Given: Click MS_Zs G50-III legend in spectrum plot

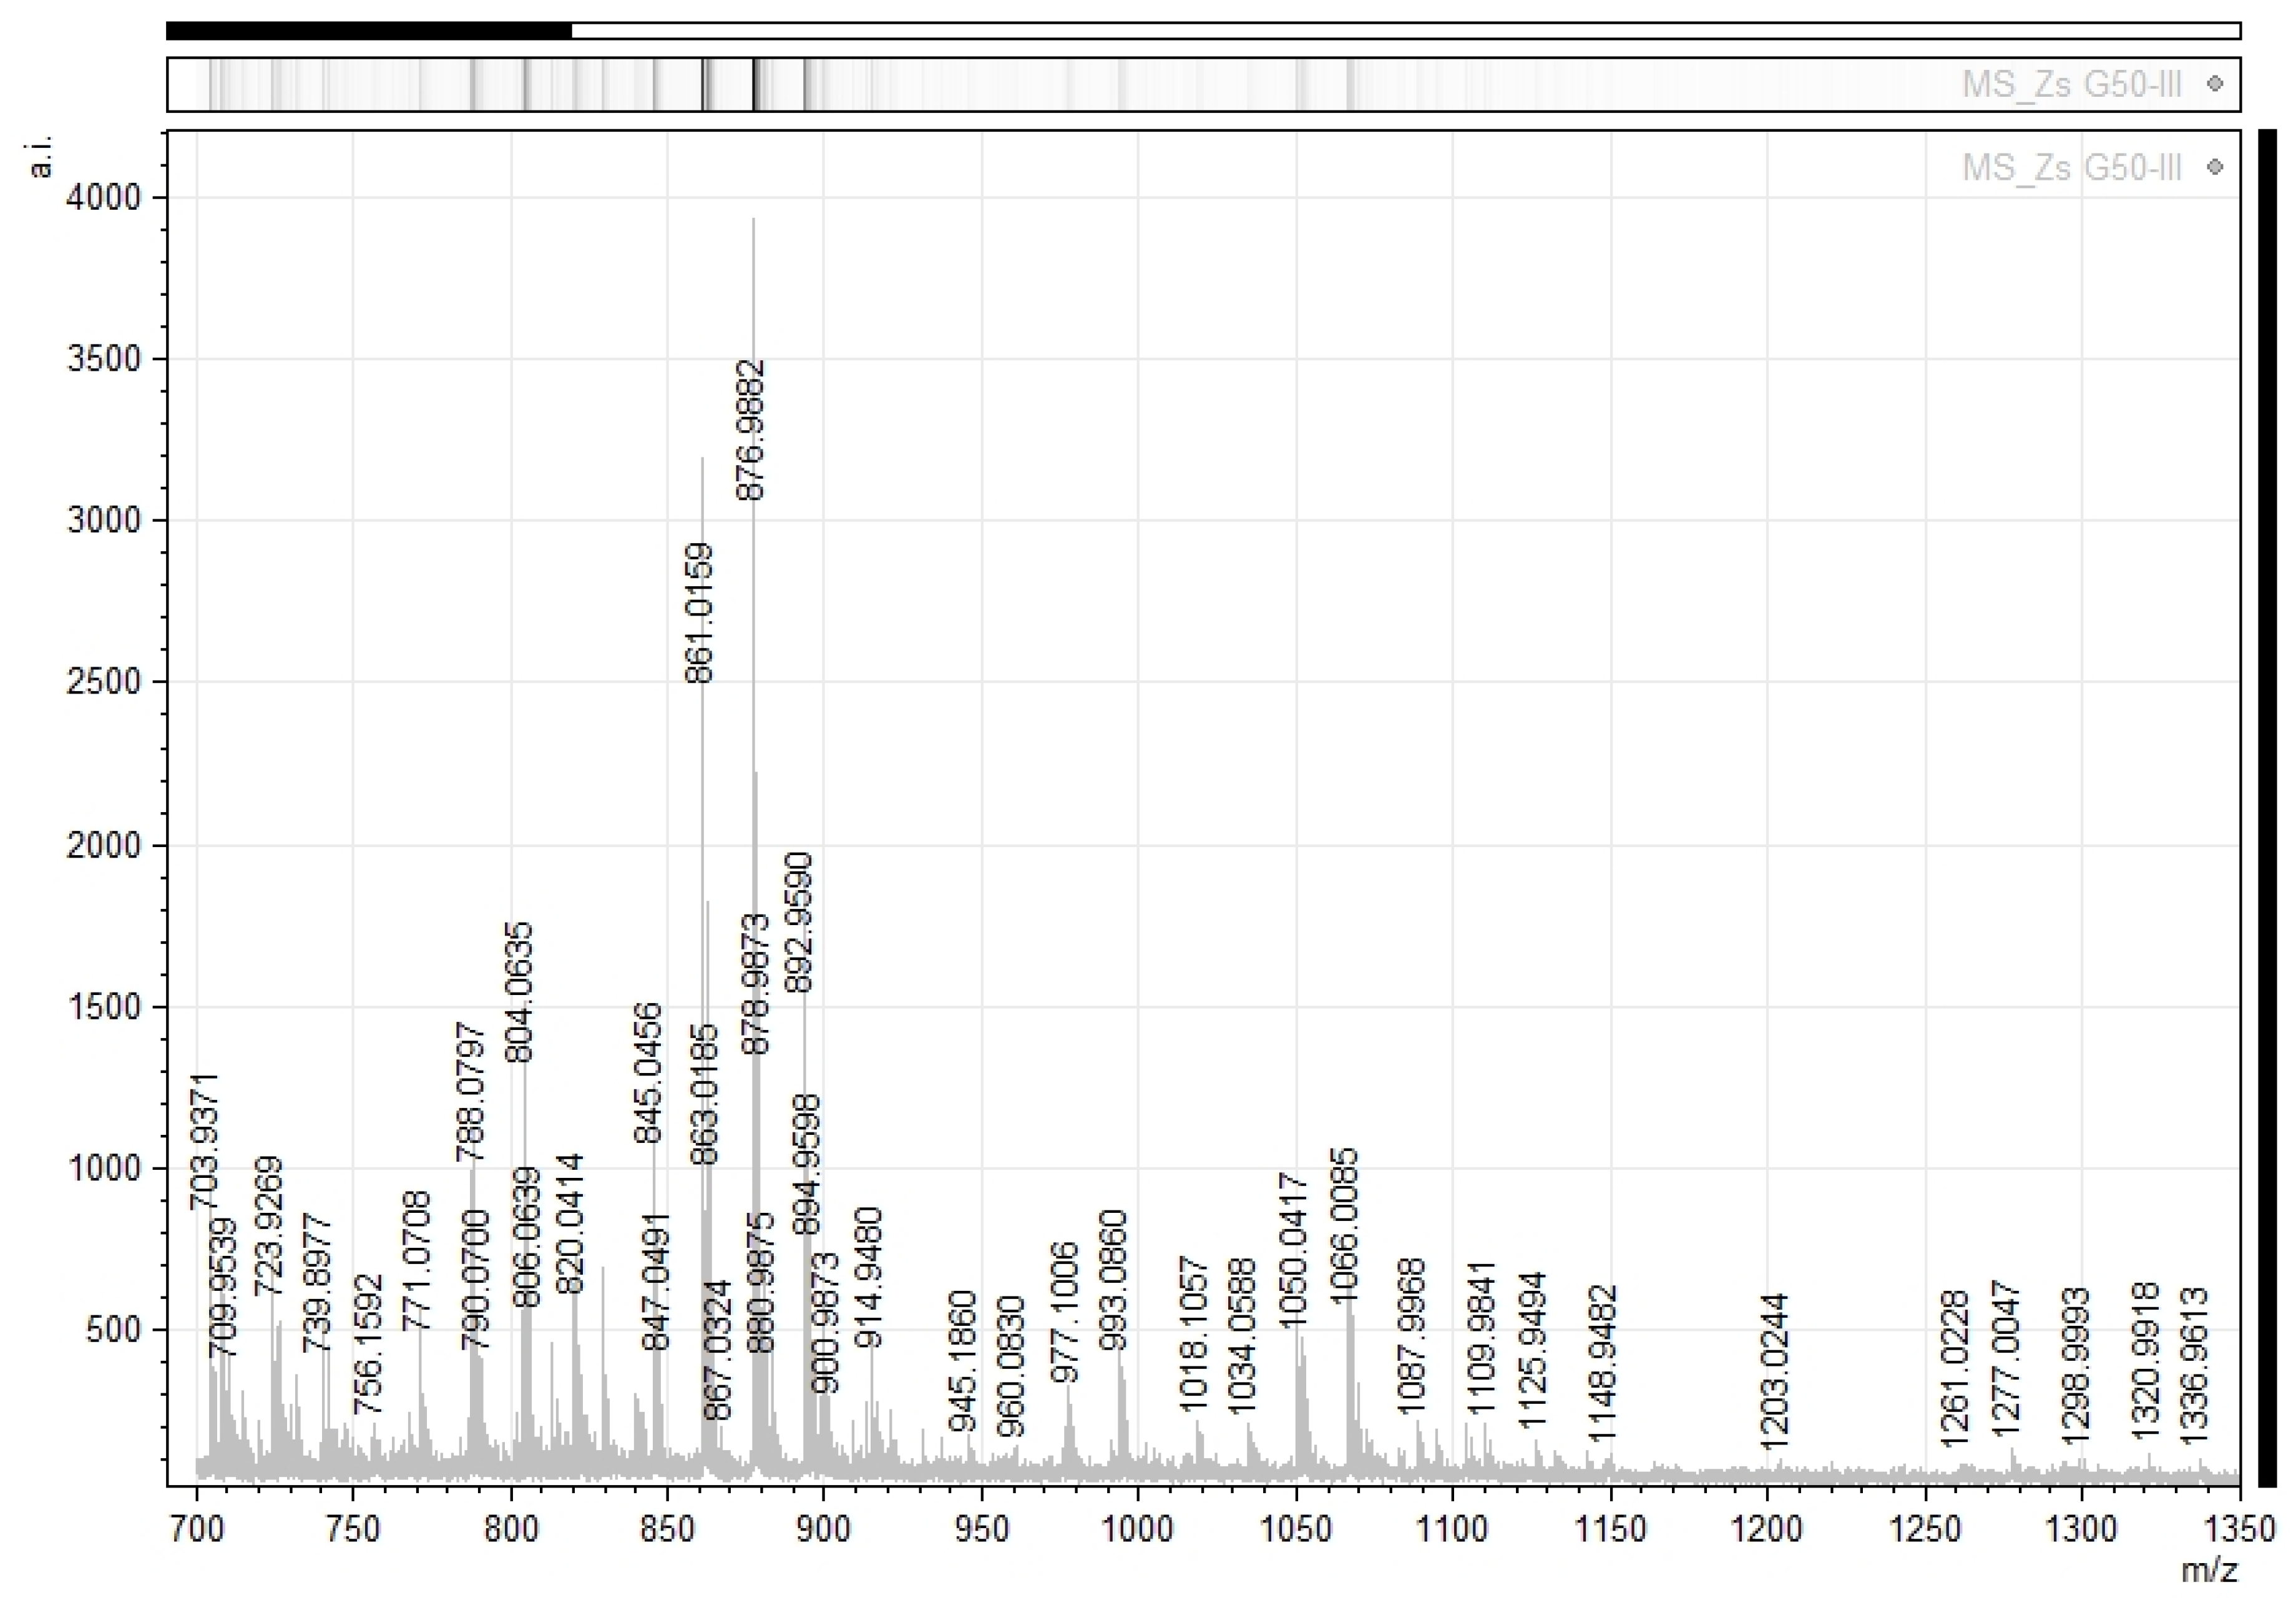Looking at the screenshot, I should click(x=2071, y=167).
